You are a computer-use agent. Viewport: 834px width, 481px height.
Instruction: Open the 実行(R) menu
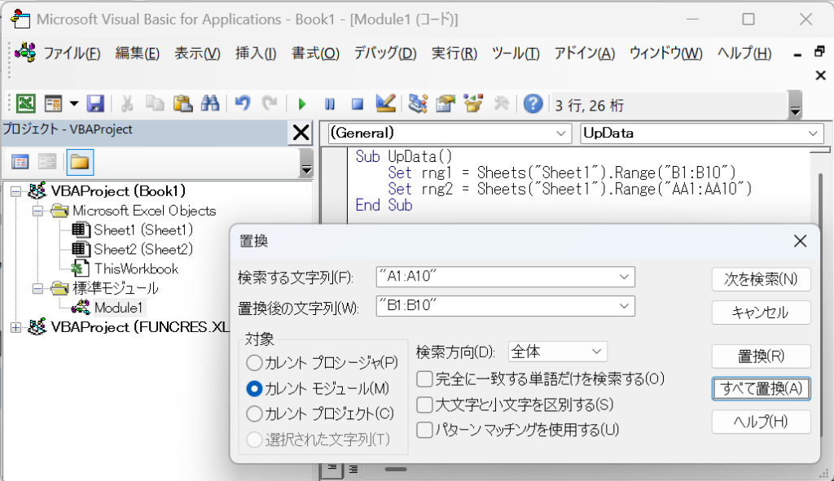click(454, 53)
